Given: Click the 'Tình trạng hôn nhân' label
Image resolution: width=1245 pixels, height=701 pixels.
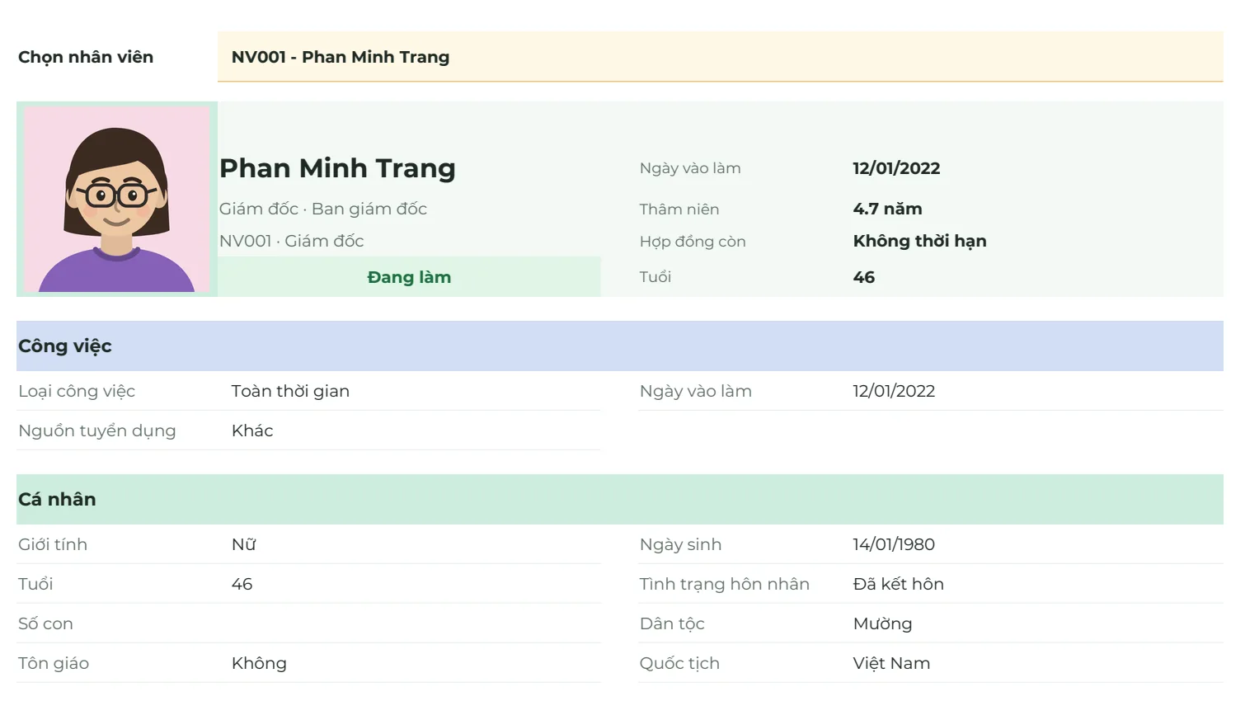Looking at the screenshot, I should [x=725, y=584].
